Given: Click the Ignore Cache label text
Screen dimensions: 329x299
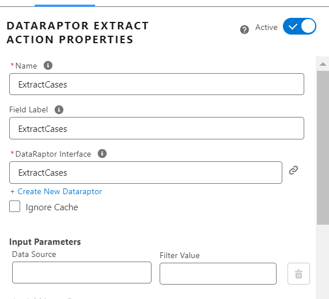Looking at the screenshot, I should point(52,207).
